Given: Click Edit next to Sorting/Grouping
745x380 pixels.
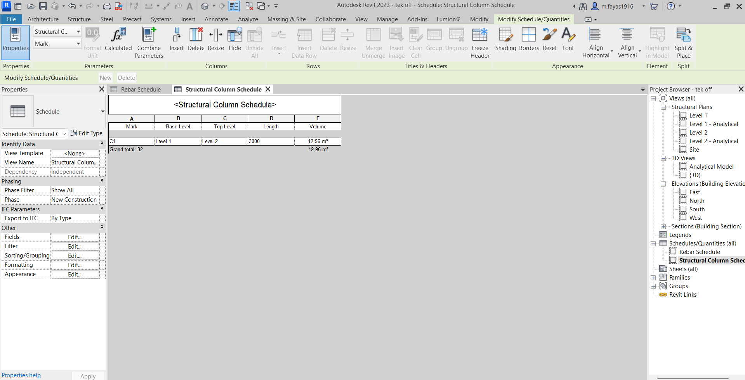Looking at the screenshot, I should tap(74, 256).
